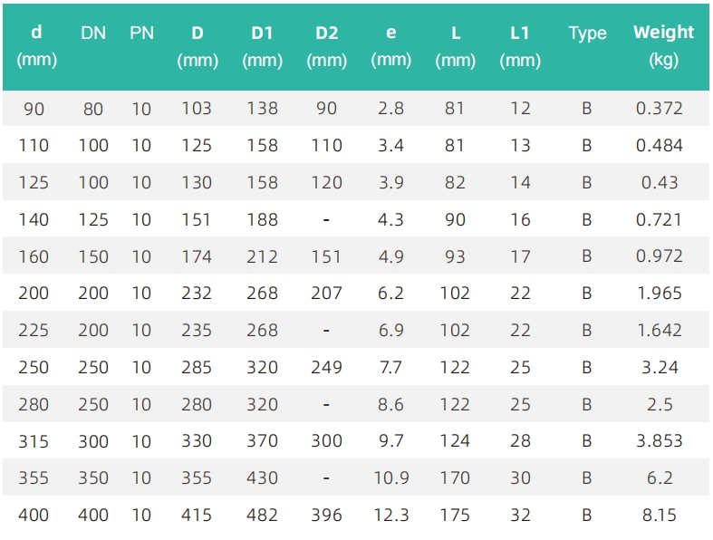713x540 pixels.
Task: Click the e value 4.9
Action: pos(391,256)
